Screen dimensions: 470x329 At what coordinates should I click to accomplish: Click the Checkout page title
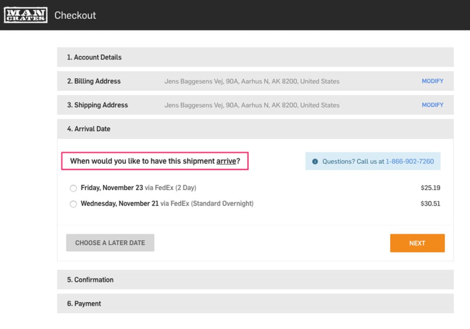tap(75, 15)
